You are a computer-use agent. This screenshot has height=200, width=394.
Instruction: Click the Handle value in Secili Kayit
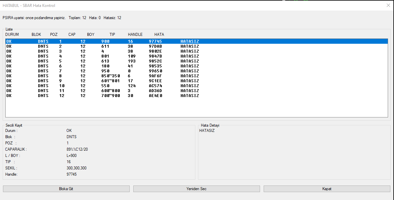72,174
